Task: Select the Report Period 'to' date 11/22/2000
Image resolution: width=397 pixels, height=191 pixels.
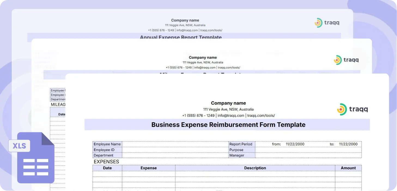Action: point(348,144)
